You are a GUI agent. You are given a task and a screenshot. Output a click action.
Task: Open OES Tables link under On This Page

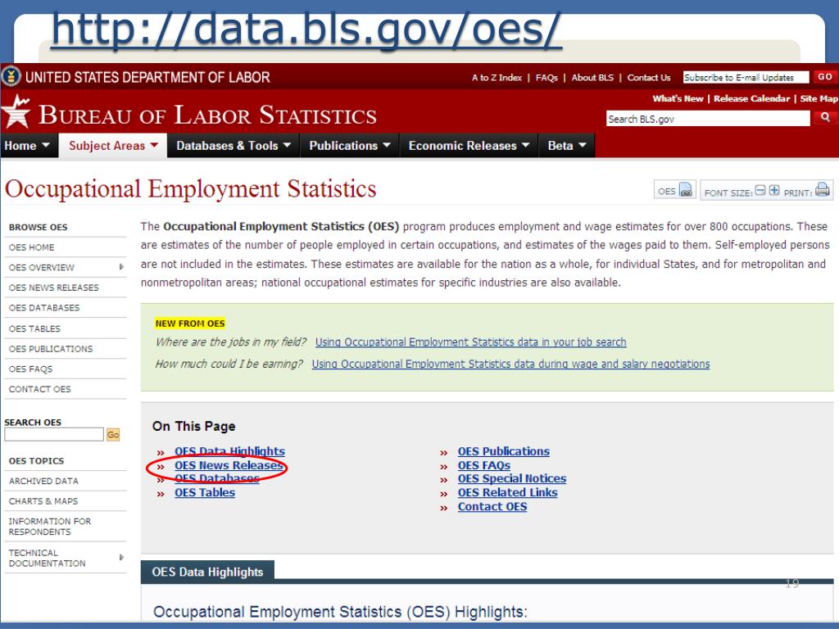pyautogui.click(x=204, y=492)
